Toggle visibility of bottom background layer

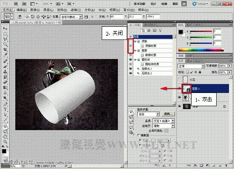tap(180, 107)
